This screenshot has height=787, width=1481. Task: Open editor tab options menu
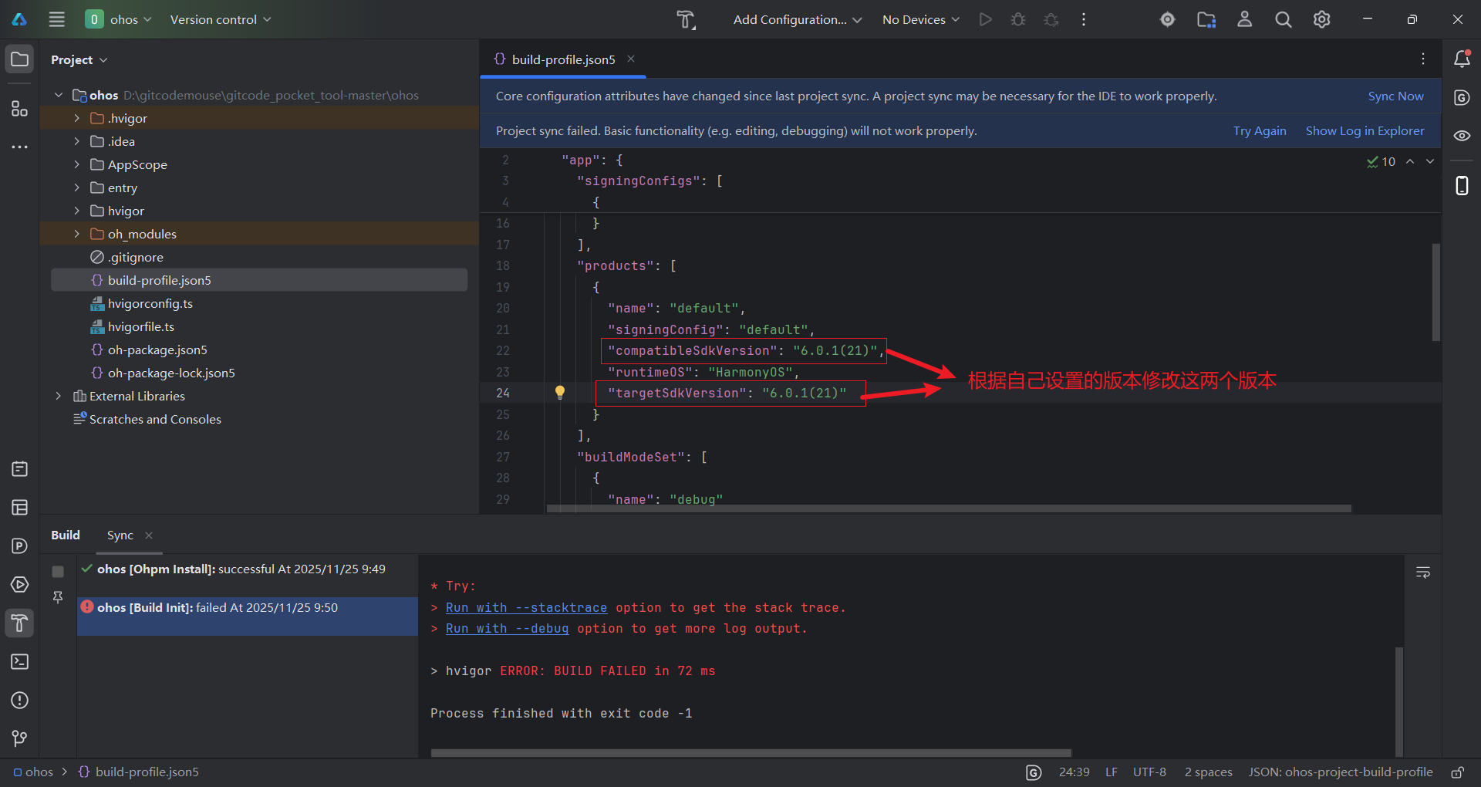[x=1423, y=59]
